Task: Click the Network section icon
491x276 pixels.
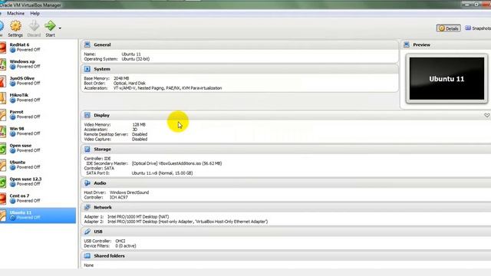Action: [87, 207]
